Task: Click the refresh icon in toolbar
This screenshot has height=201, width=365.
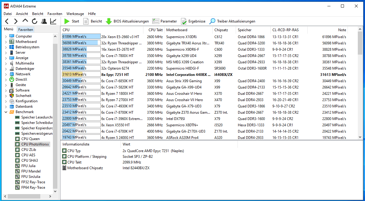Action: click(x=35, y=21)
